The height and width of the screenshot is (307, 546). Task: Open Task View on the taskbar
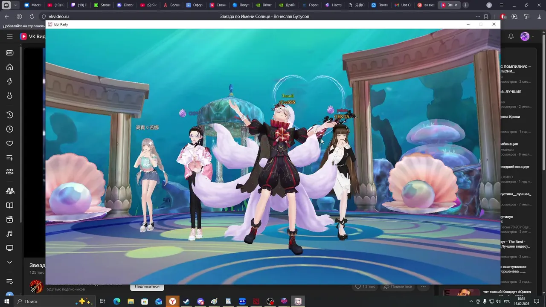pos(102,301)
